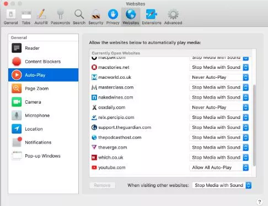This screenshot has width=268, height=206.
Task: Open the AutoFill preferences pane
Action: 41,17
